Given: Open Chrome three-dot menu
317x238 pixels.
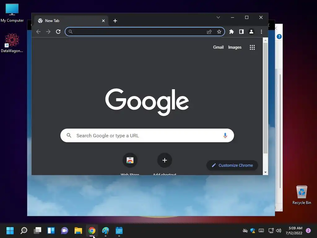Looking at the screenshot, I should click(261, 32).
